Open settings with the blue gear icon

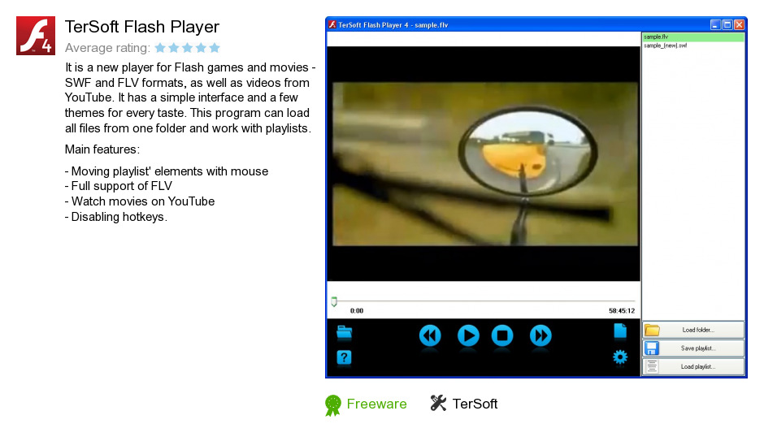[x=620, y=357]
